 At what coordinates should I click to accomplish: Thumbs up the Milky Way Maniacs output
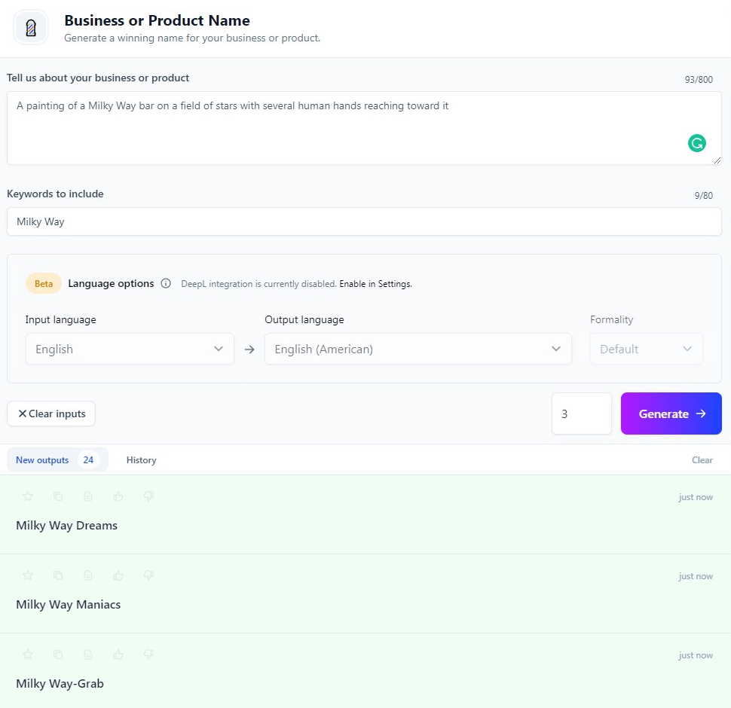[x=118, y=575]
